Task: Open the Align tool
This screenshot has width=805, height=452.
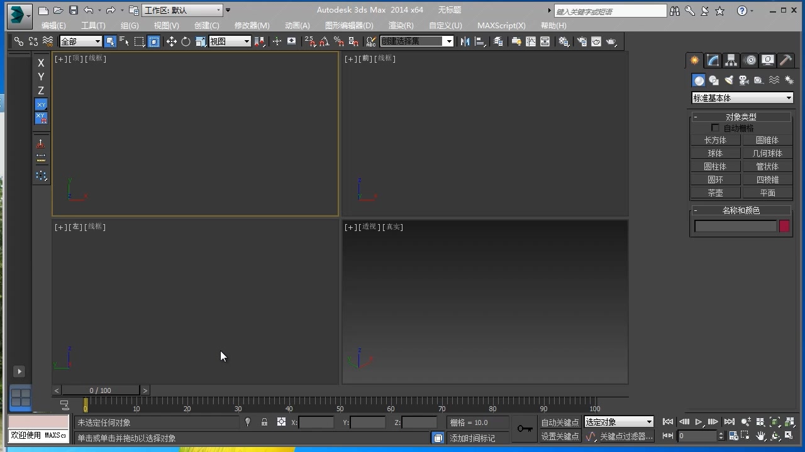Action: click(480, 41)
